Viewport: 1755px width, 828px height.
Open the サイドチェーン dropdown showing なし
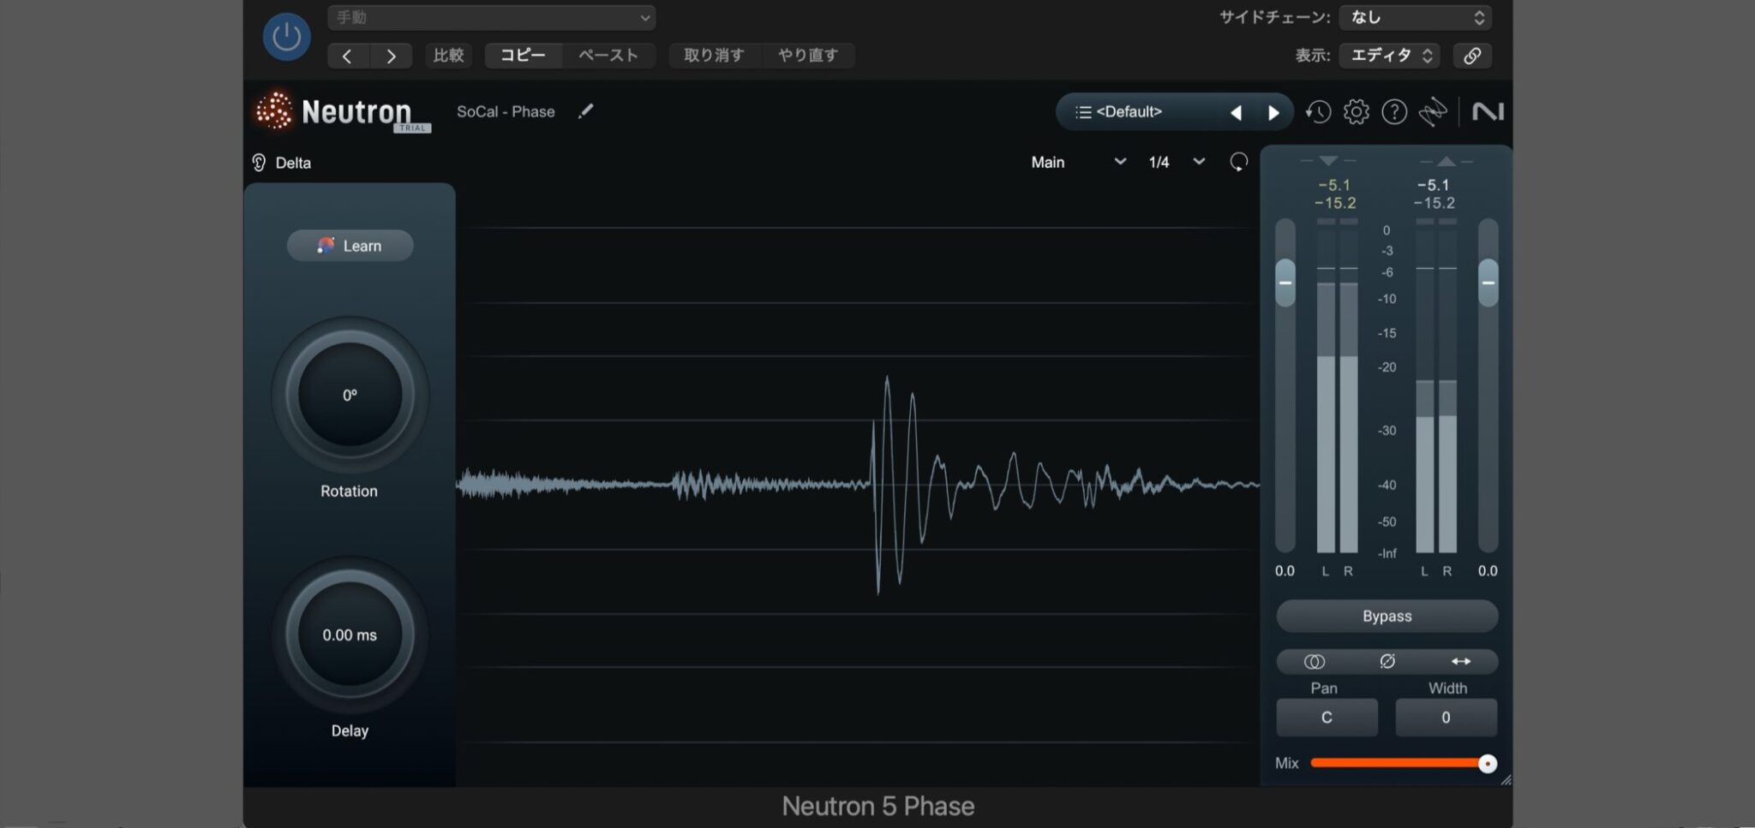[1415, 16]
